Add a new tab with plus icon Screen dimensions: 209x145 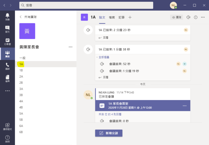pyautogui.click(x=130, y=17)
